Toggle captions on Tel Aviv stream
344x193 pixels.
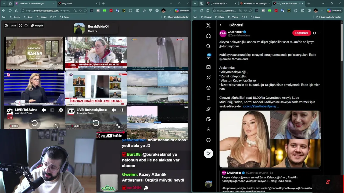click(x=52, y=110)
